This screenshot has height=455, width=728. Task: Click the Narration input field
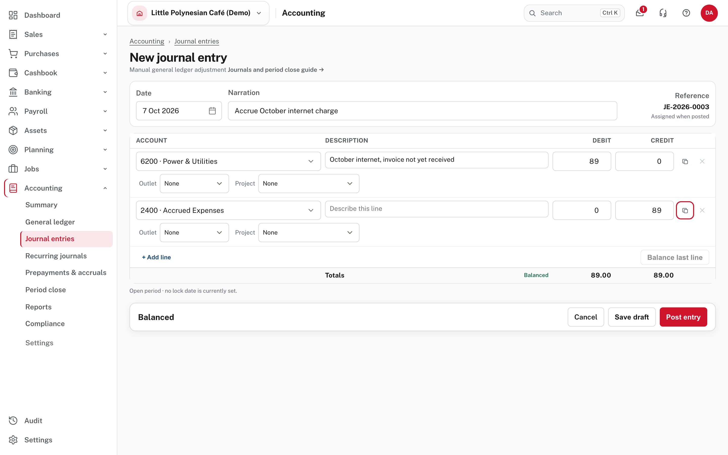[x=422, y=111]
